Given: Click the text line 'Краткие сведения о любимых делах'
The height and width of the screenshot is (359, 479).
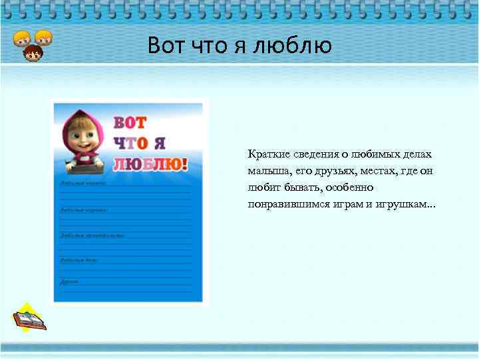Looking at the screenshot, I should pyautogui.click(x=340, y=154).
